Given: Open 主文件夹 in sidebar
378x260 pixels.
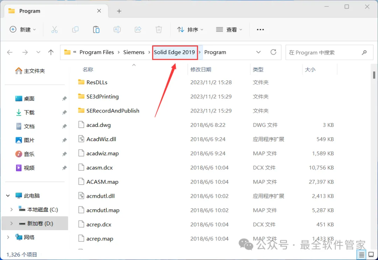Looking at the screenshot, I should point(30,71).
